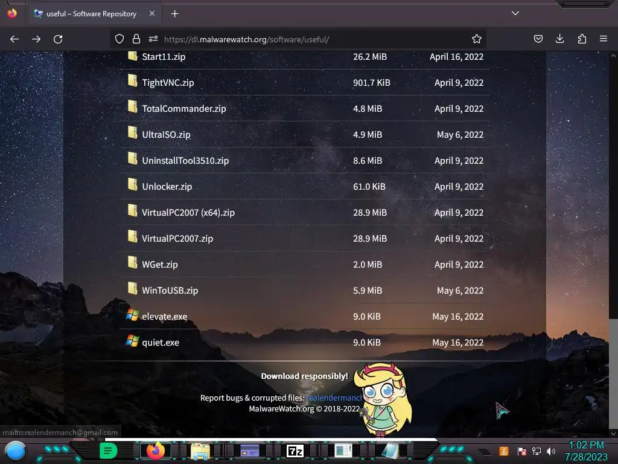The image size is (618, 464).
Task: Open the notepad taskbar icon
Action: click(x=390, y=451)
